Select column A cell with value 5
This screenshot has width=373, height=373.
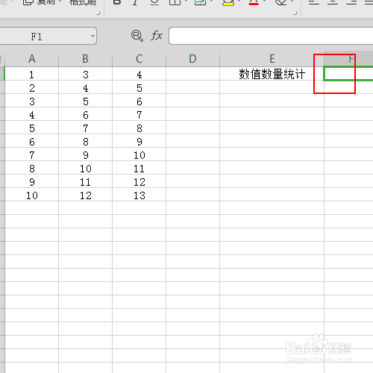(31, 128)
